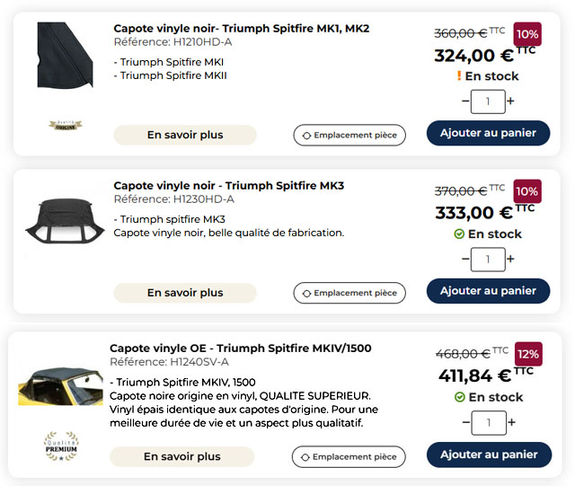The image size is (575, 494).
Task: Add MKIV/1500 capote OE to cart
Action: 488,454
